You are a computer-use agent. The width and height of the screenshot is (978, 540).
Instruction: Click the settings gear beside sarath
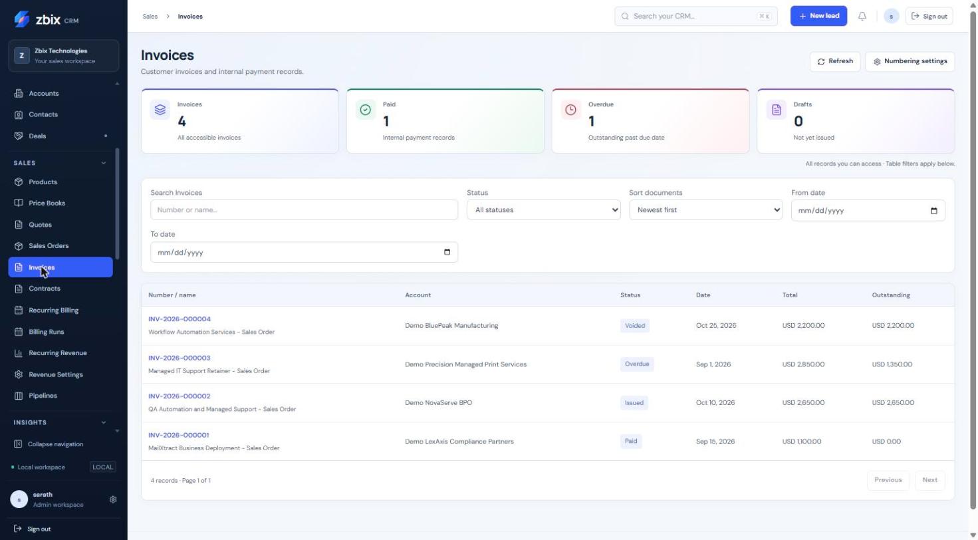point(113,499)
